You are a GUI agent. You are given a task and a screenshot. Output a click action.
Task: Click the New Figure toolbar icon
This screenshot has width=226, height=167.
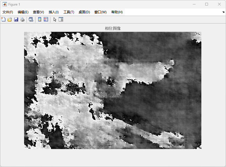[3, 19]
